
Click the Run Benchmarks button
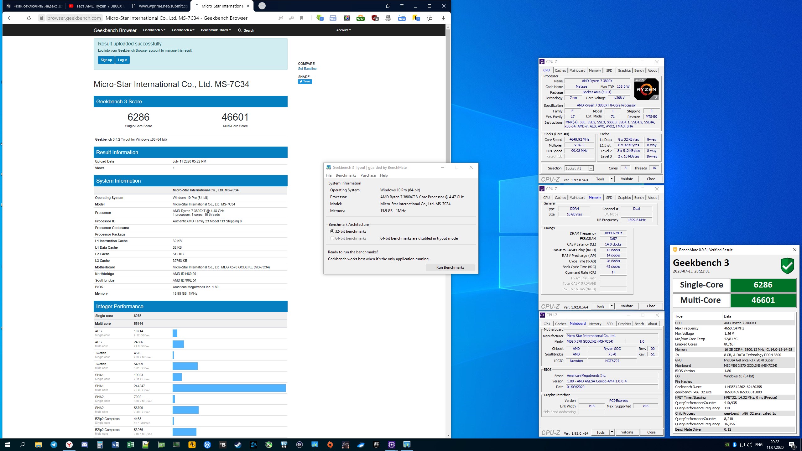(x=450, y=267)
